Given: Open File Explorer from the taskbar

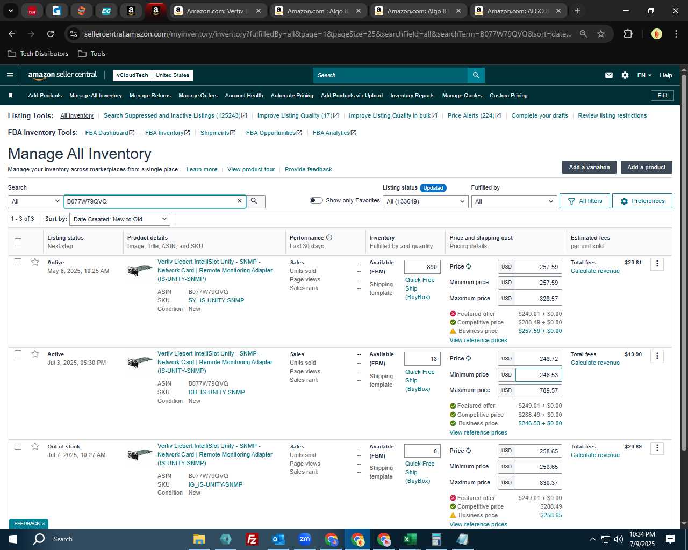Looking at the screenshot, I should pyautogui.click(x=199, y=539).
